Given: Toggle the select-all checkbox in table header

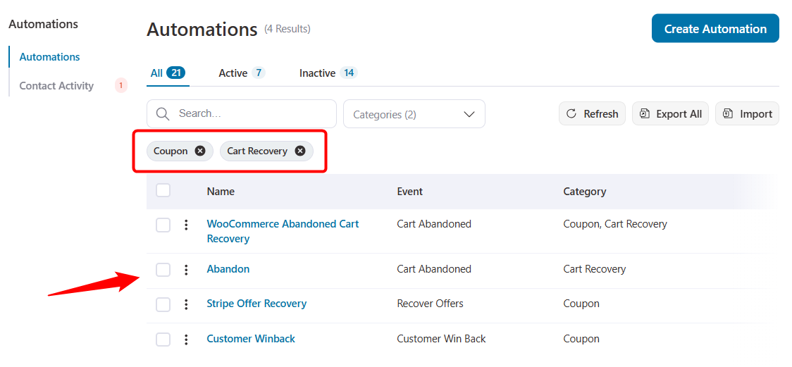Looking at the screenshot, I should point(163,190).
